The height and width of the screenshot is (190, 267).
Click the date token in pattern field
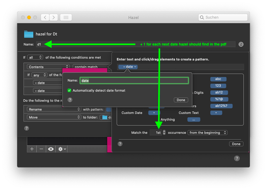click(x=128, y=67)
